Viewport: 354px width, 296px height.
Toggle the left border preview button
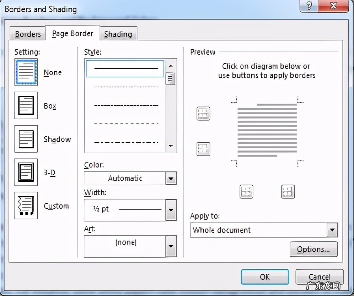[246, 191]
